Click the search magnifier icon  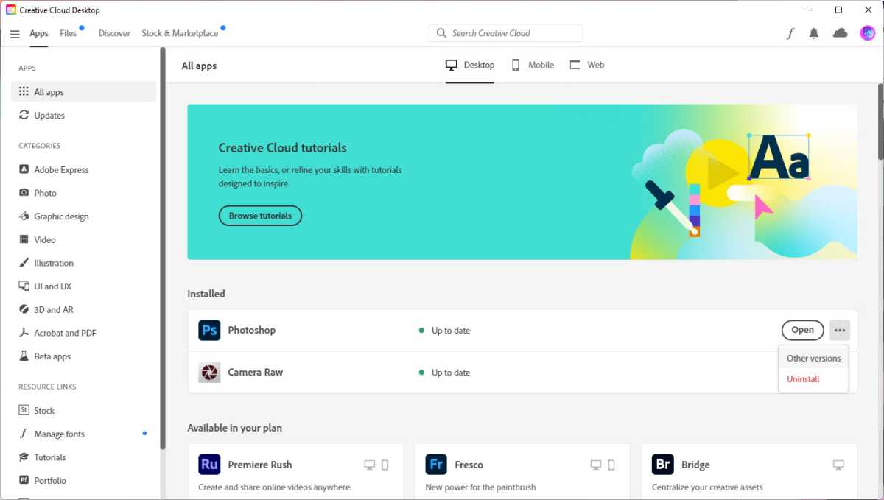441,33
